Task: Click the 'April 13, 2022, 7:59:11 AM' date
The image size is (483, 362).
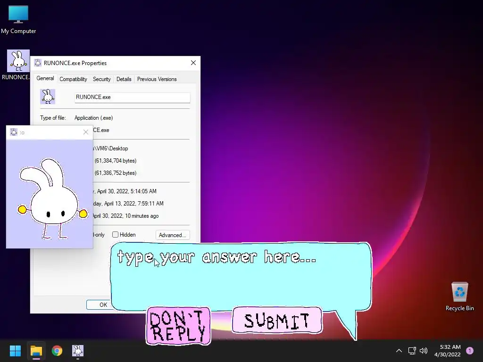Action: tap(133, 204)
